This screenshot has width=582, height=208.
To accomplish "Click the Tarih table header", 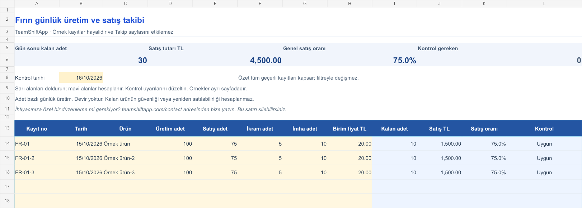I will (81, 129).
